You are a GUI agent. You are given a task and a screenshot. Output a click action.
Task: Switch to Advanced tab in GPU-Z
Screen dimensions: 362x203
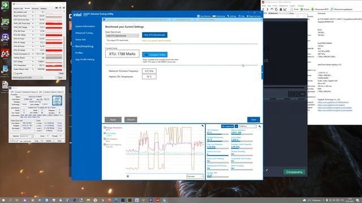[x=35, y=8]
